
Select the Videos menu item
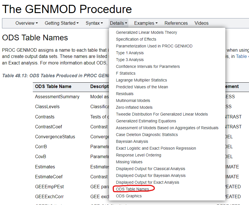coord(201,23)
